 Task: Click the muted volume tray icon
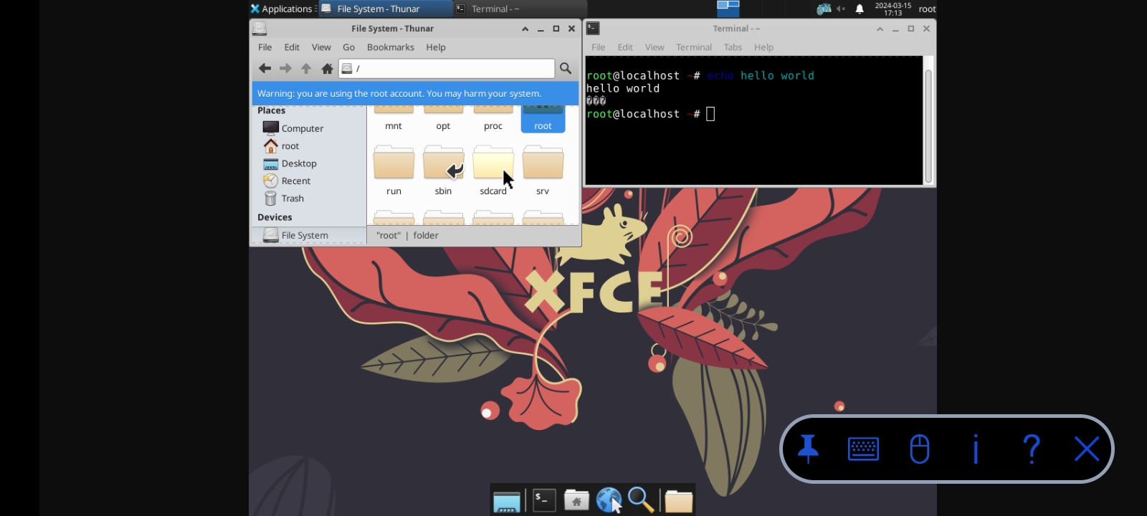841,9
